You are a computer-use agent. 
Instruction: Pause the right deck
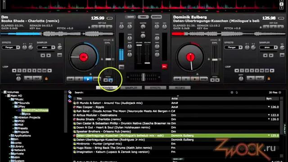coord(186,79)
